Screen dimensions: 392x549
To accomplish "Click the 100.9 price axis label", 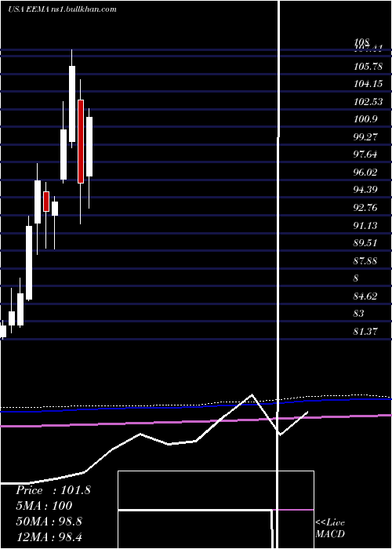I will point(366,119).
